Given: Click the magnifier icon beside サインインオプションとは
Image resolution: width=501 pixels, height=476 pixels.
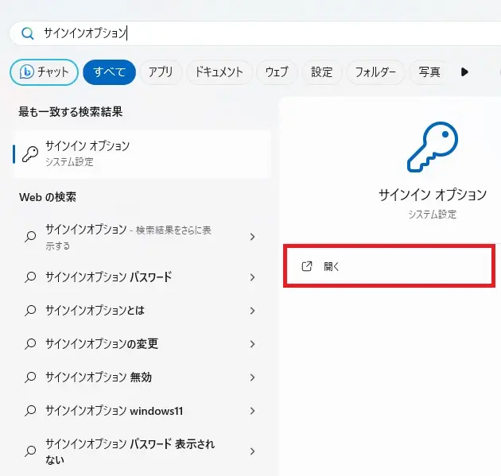Looking at the screenshot, I should click(x=30, y=311).
